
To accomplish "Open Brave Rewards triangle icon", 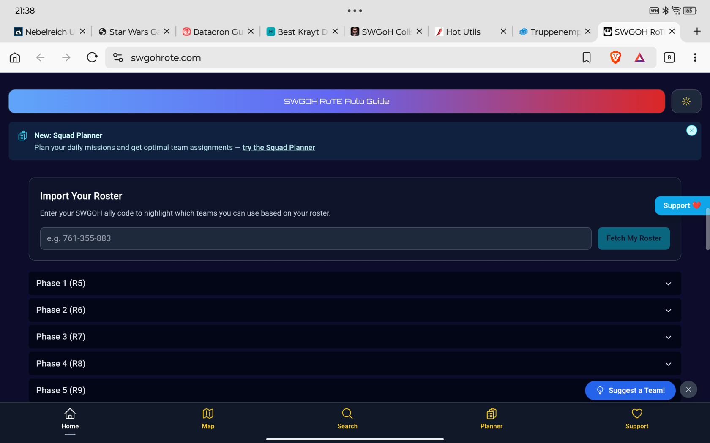I will [x=640, y=57].
